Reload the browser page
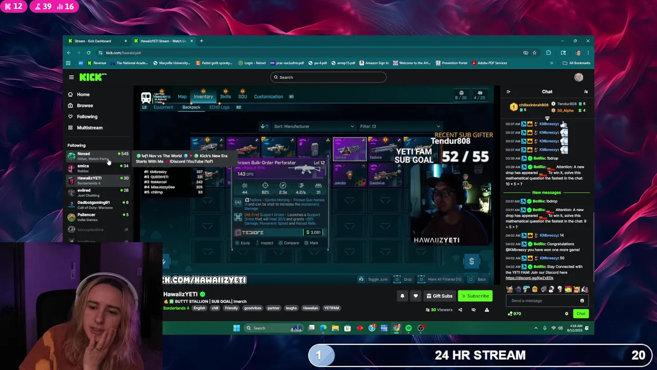This screenshot has width=657, height=370. [x=88, y=52]
